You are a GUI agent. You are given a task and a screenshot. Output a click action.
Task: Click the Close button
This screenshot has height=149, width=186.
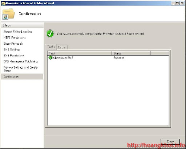170,141
